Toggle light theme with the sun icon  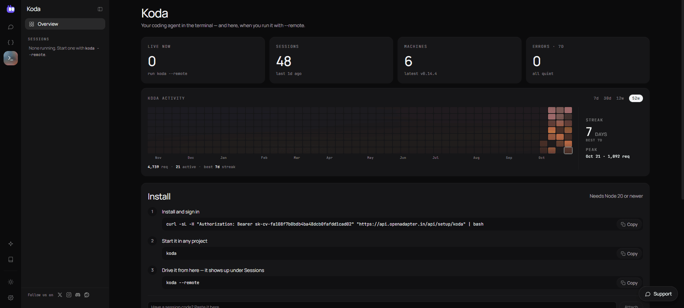point(11,282)
